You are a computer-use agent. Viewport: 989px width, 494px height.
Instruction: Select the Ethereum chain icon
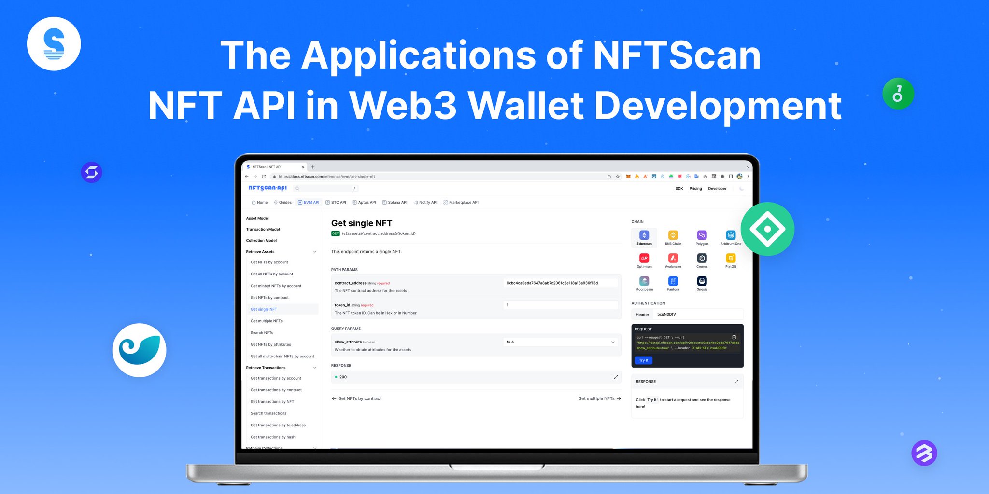click(x=644, y=235)
